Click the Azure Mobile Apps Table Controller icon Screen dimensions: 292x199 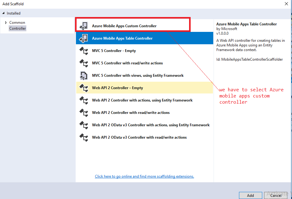pos(84,38)
